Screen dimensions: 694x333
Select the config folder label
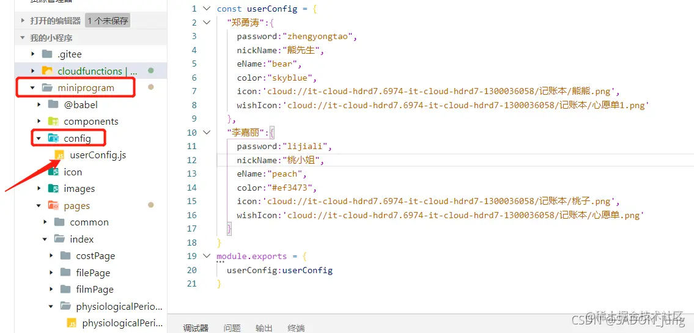(77, 139)
